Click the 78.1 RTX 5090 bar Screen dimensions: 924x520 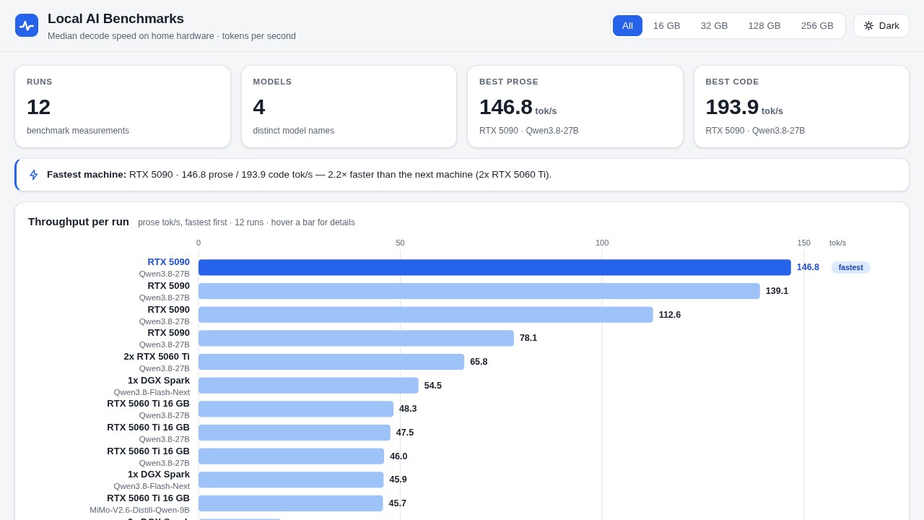[x=356, y=338]
